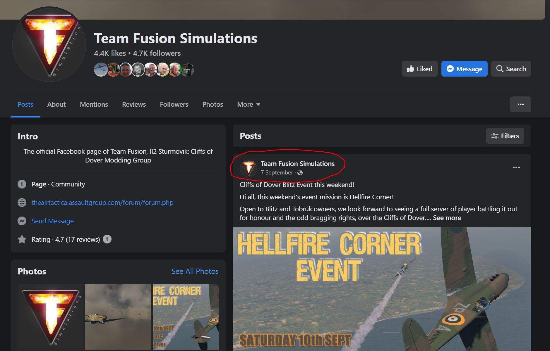Expand the More dropdown menu
Image resolution: width=550 pixels, height=351 pixels.
(249, 104)
